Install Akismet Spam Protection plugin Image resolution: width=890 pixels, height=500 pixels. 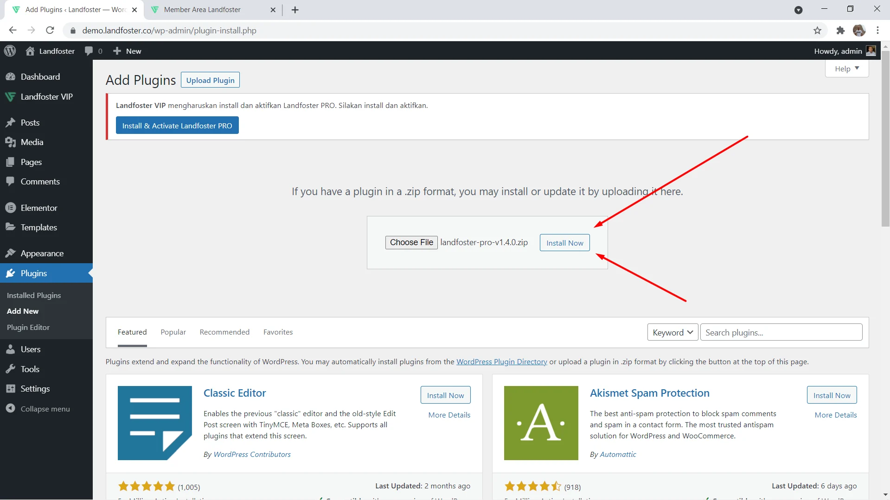click(x=832, y=395)
